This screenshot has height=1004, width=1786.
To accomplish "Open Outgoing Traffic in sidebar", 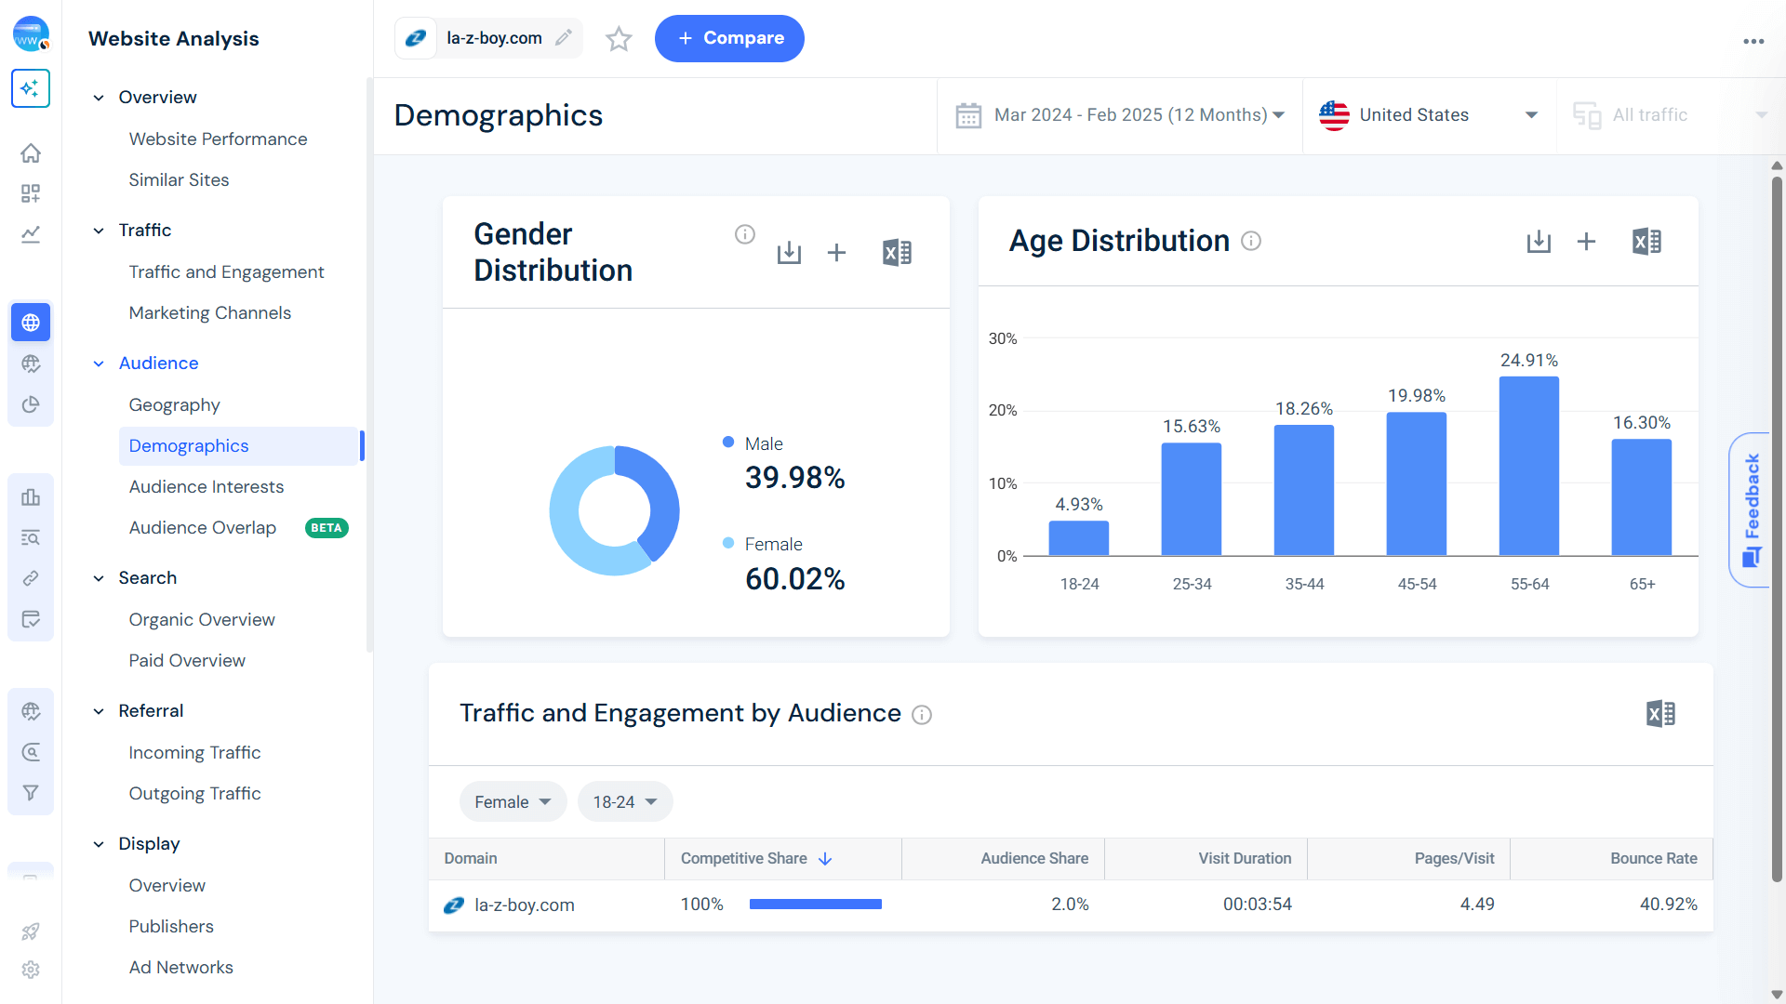I will tap(193, 794).
